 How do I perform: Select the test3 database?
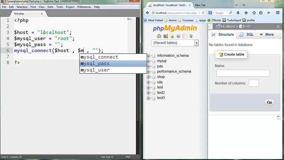(x=161, y=98)
